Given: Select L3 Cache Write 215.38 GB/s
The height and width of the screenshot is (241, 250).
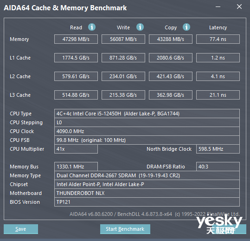Looking at the screenshot, I should click(x=123, y=95).
